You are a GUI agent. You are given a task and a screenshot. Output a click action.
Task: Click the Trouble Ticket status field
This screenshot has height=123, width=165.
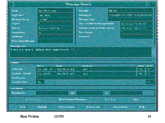pos(41,82)
